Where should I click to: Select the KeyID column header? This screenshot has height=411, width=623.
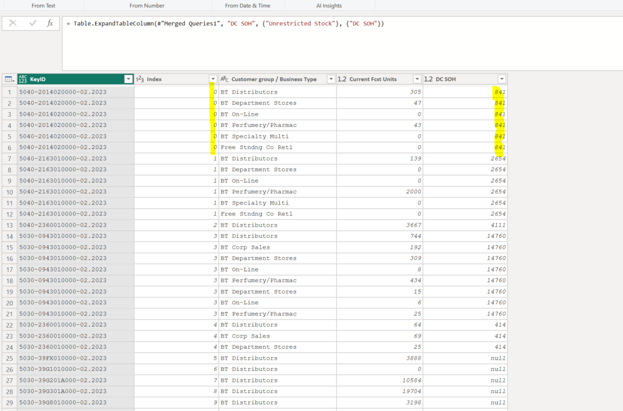coord(75,79)
